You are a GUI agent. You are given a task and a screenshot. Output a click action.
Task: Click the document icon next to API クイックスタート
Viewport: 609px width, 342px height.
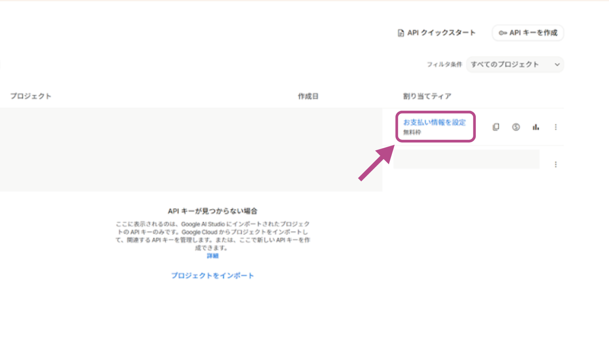[x=400, y=33]
